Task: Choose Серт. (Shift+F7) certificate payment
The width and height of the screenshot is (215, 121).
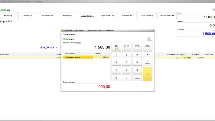Action: click(x=147, y=46)
